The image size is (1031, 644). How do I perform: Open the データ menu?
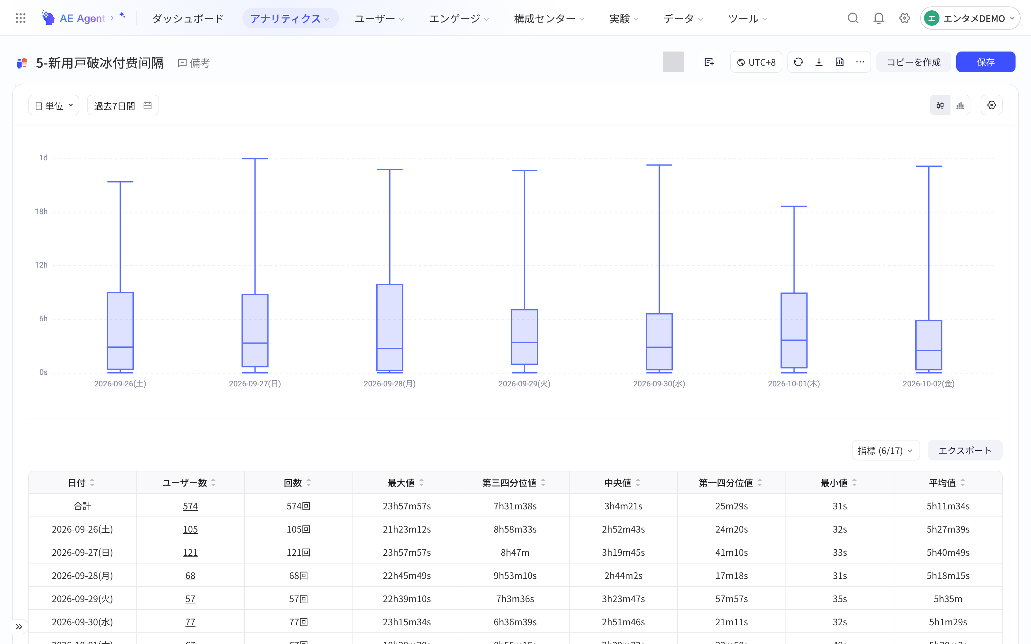click(683, 18)
